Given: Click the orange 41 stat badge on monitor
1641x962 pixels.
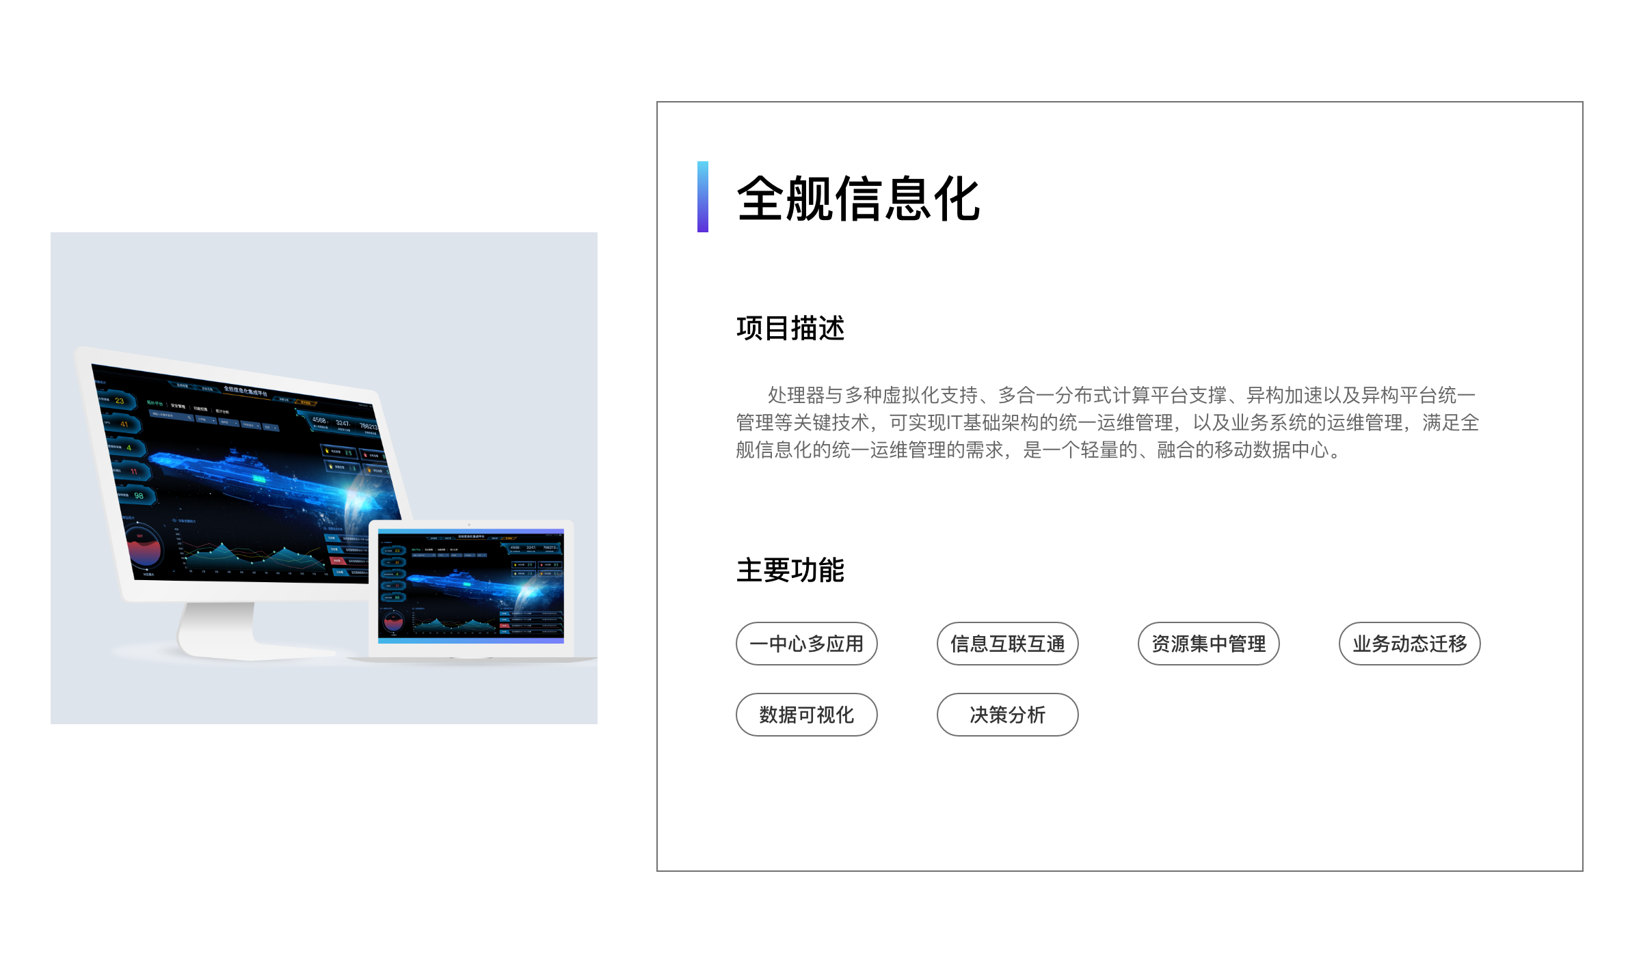Looking at the screenshot, I should tap(122, 424).
